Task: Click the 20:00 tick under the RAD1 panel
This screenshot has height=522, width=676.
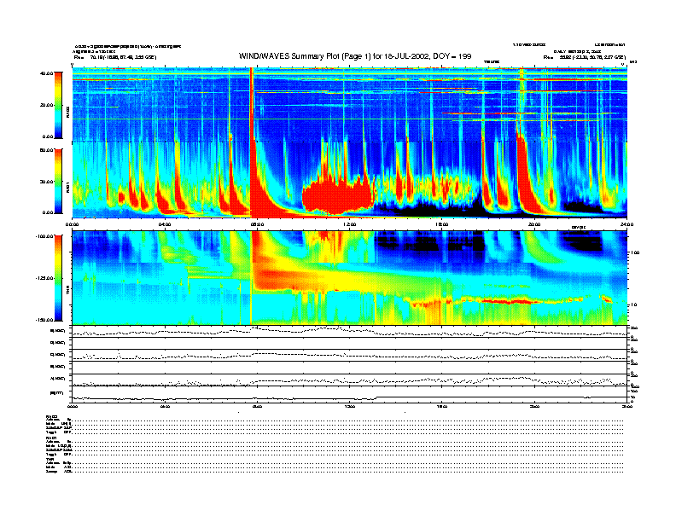Action: point(534,224)
